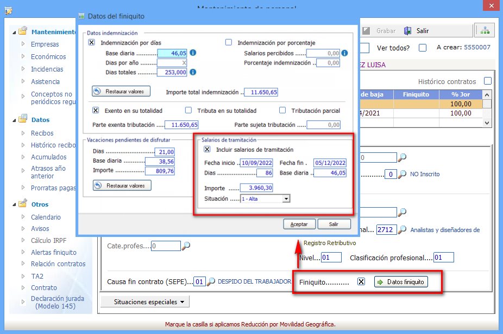Click the magnifier next to code 2712
Image resolution: width=503 pixels, height=334 pixels.
402,229
